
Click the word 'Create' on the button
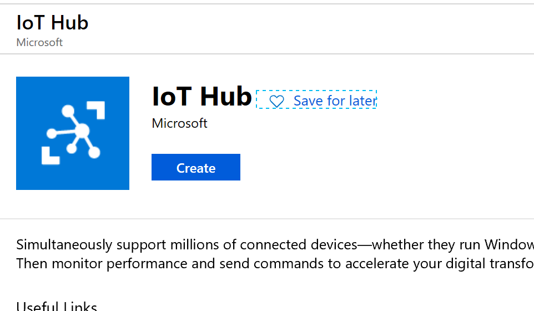195,168
